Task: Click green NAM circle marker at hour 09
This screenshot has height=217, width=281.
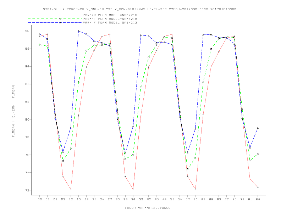Action: pyautogui.click(x=63, y=161)
